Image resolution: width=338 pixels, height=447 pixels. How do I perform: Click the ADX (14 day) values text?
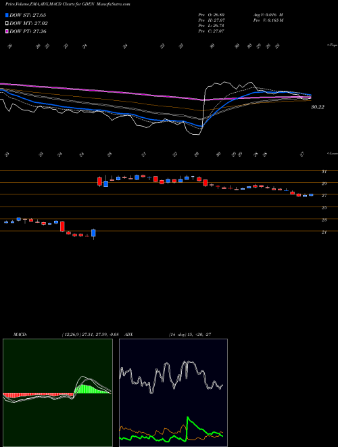tap(190, 335)
